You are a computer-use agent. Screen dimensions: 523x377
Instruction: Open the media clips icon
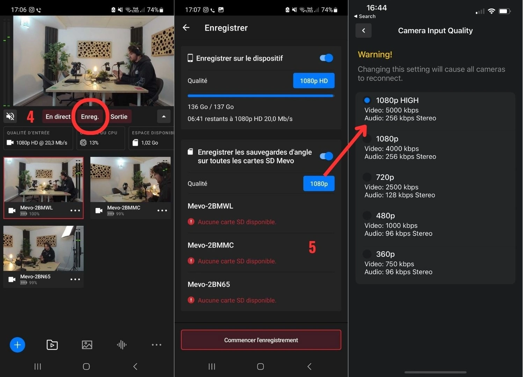pos(52,345)
